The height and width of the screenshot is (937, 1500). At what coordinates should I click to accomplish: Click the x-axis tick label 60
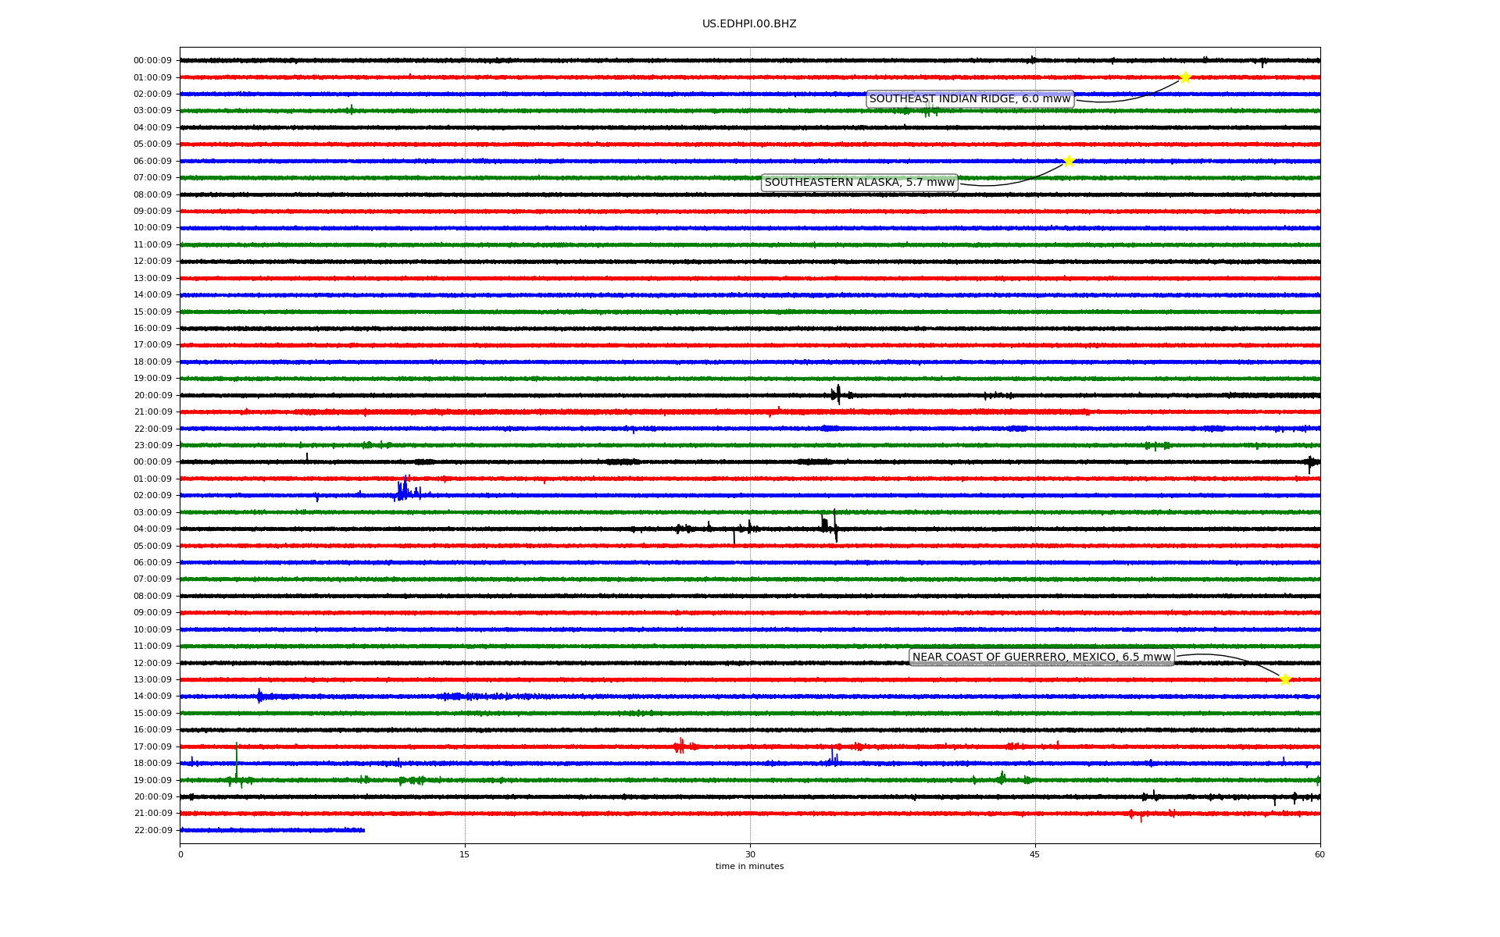click(1320, 854)
